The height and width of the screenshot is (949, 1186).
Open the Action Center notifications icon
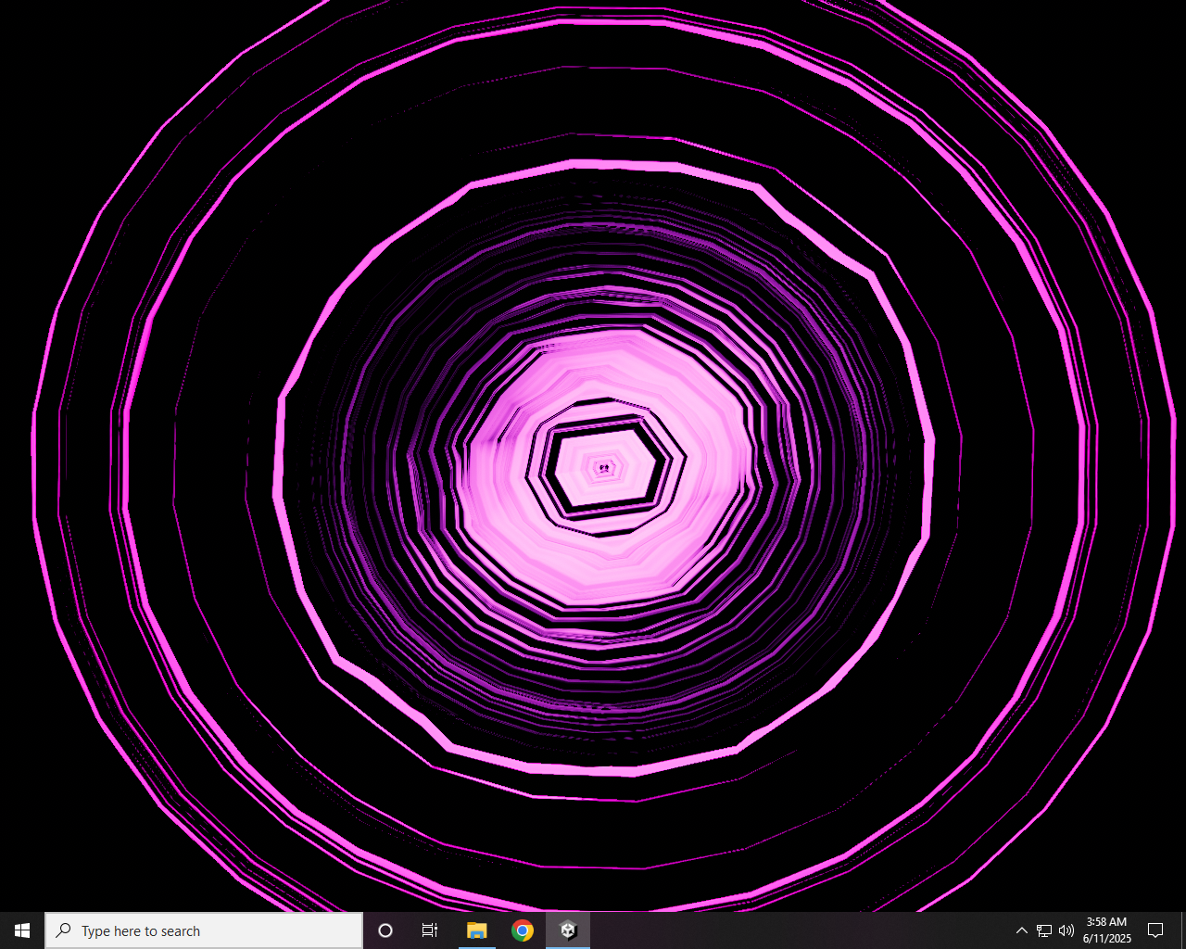[1155, 930]
